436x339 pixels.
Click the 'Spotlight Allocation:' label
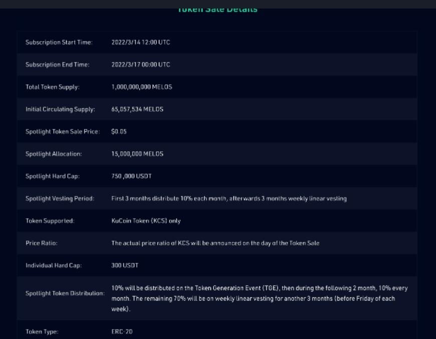pos(54,154)
